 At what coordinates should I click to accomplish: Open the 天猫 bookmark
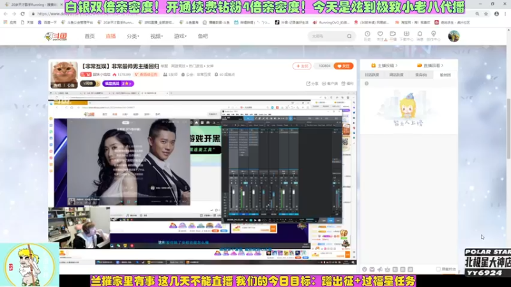click(27, 22)
